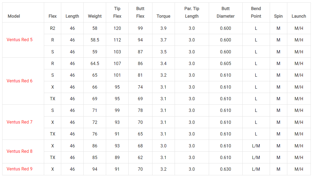Click the Model column header

[14, 16]
